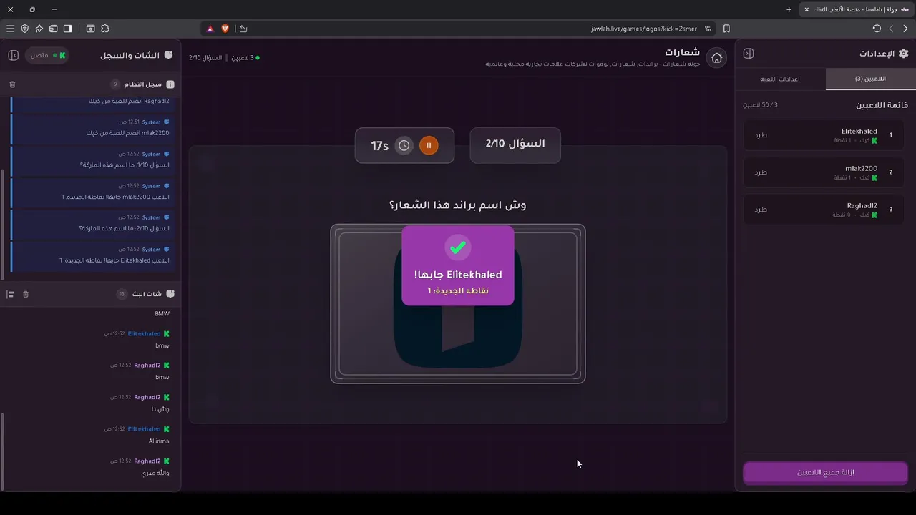916x515 pixels.
Task: Reload the page with the refresh icon
Action: click(x=877, y=29)
